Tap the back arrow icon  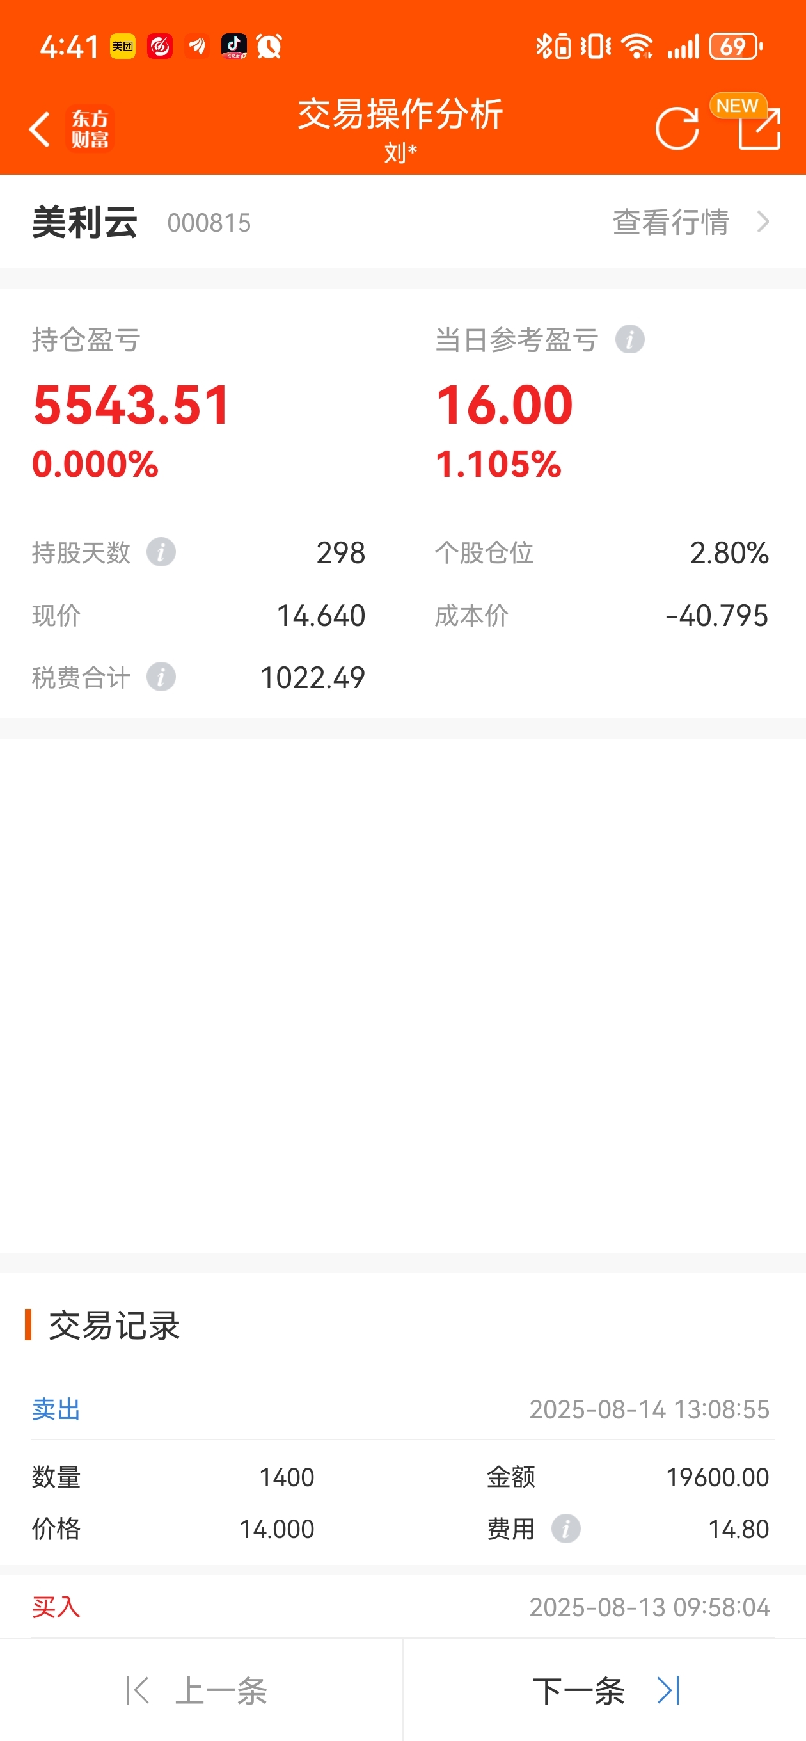pyautogui.click(x=40, y=129)
